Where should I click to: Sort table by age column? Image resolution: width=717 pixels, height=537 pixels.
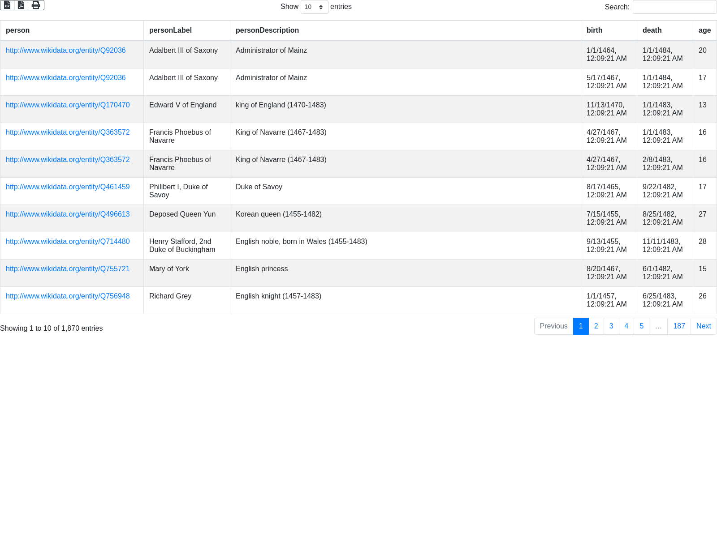704,30
